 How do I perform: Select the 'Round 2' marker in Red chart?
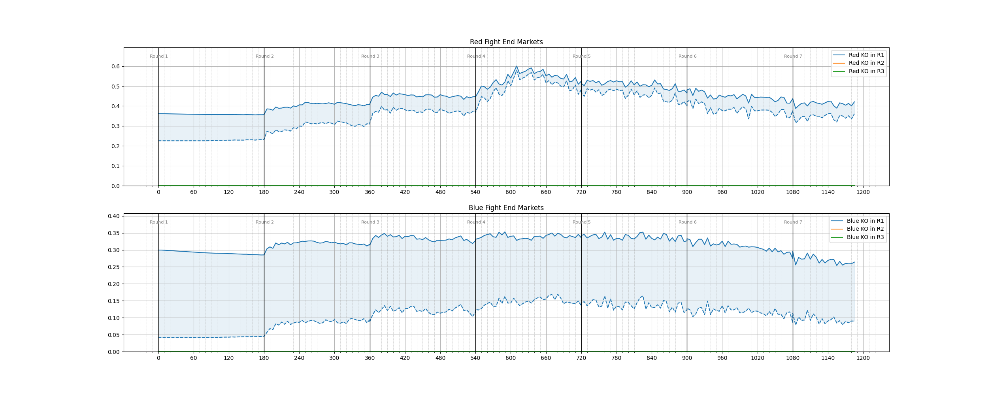[264, 56]
